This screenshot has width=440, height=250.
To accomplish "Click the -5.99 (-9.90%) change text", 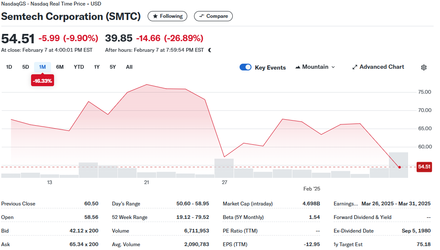I will point(68,38).
